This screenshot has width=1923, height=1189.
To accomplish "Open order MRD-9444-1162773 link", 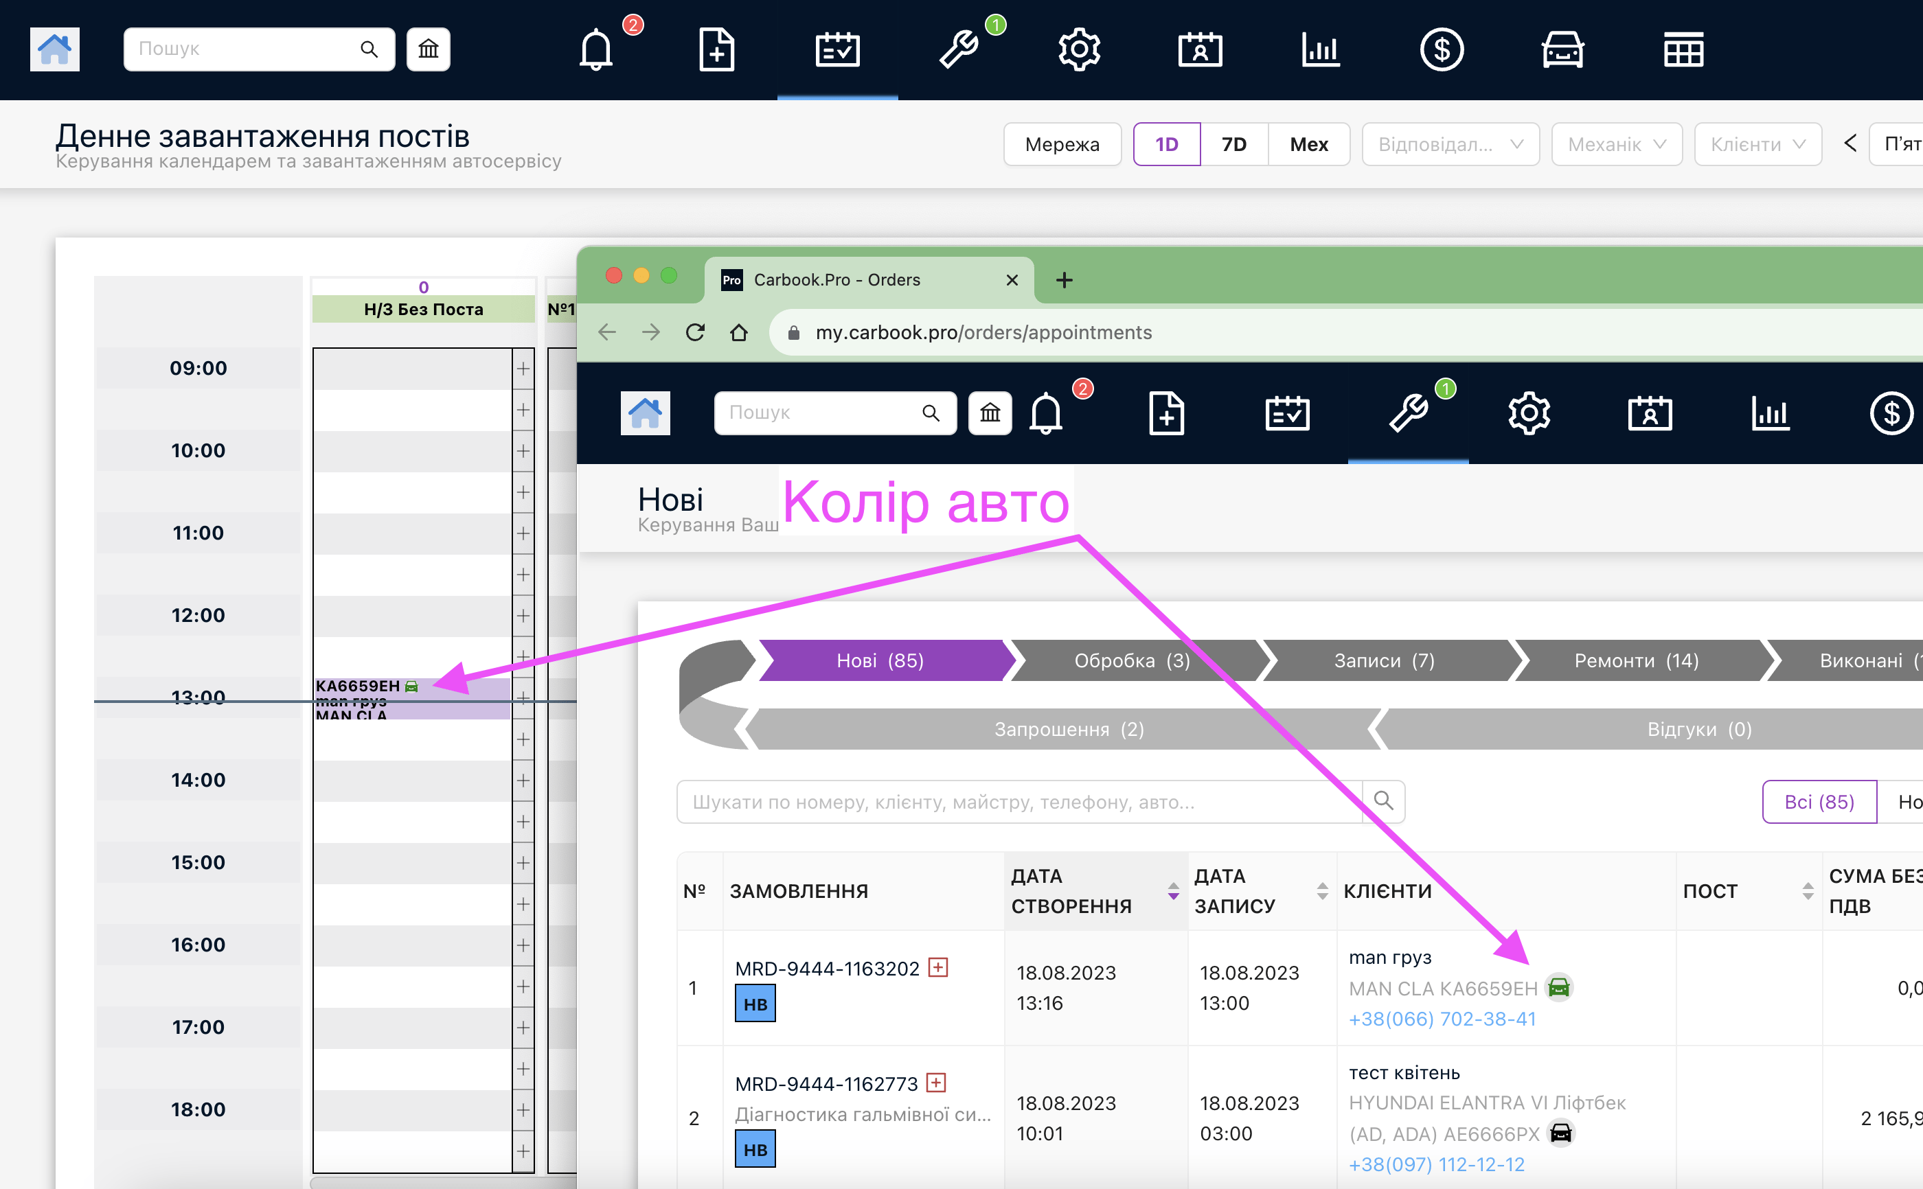I will tap(826, 1084).
